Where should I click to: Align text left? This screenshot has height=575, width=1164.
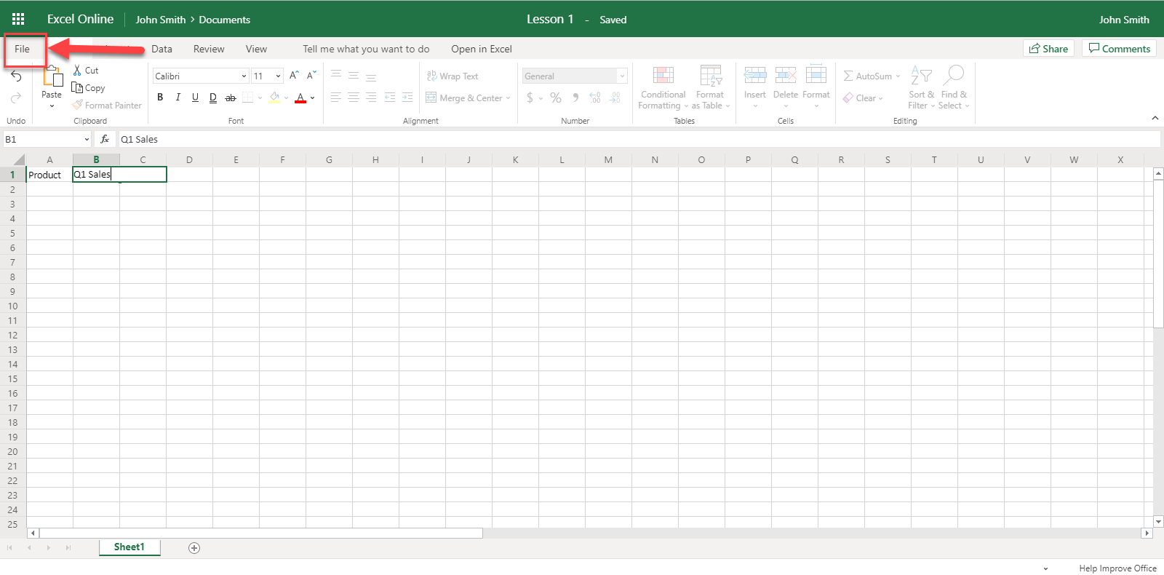[336, 98]
